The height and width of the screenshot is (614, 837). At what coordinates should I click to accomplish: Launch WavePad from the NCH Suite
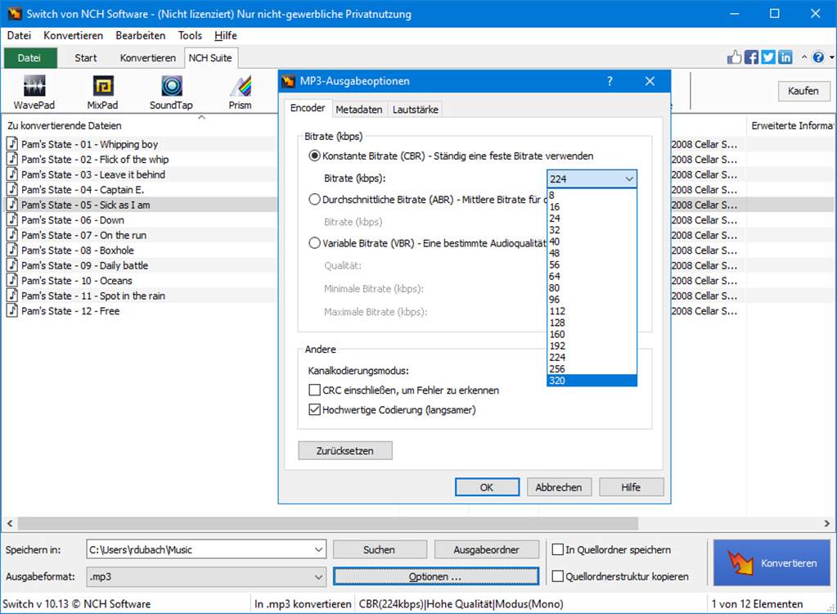34,92
